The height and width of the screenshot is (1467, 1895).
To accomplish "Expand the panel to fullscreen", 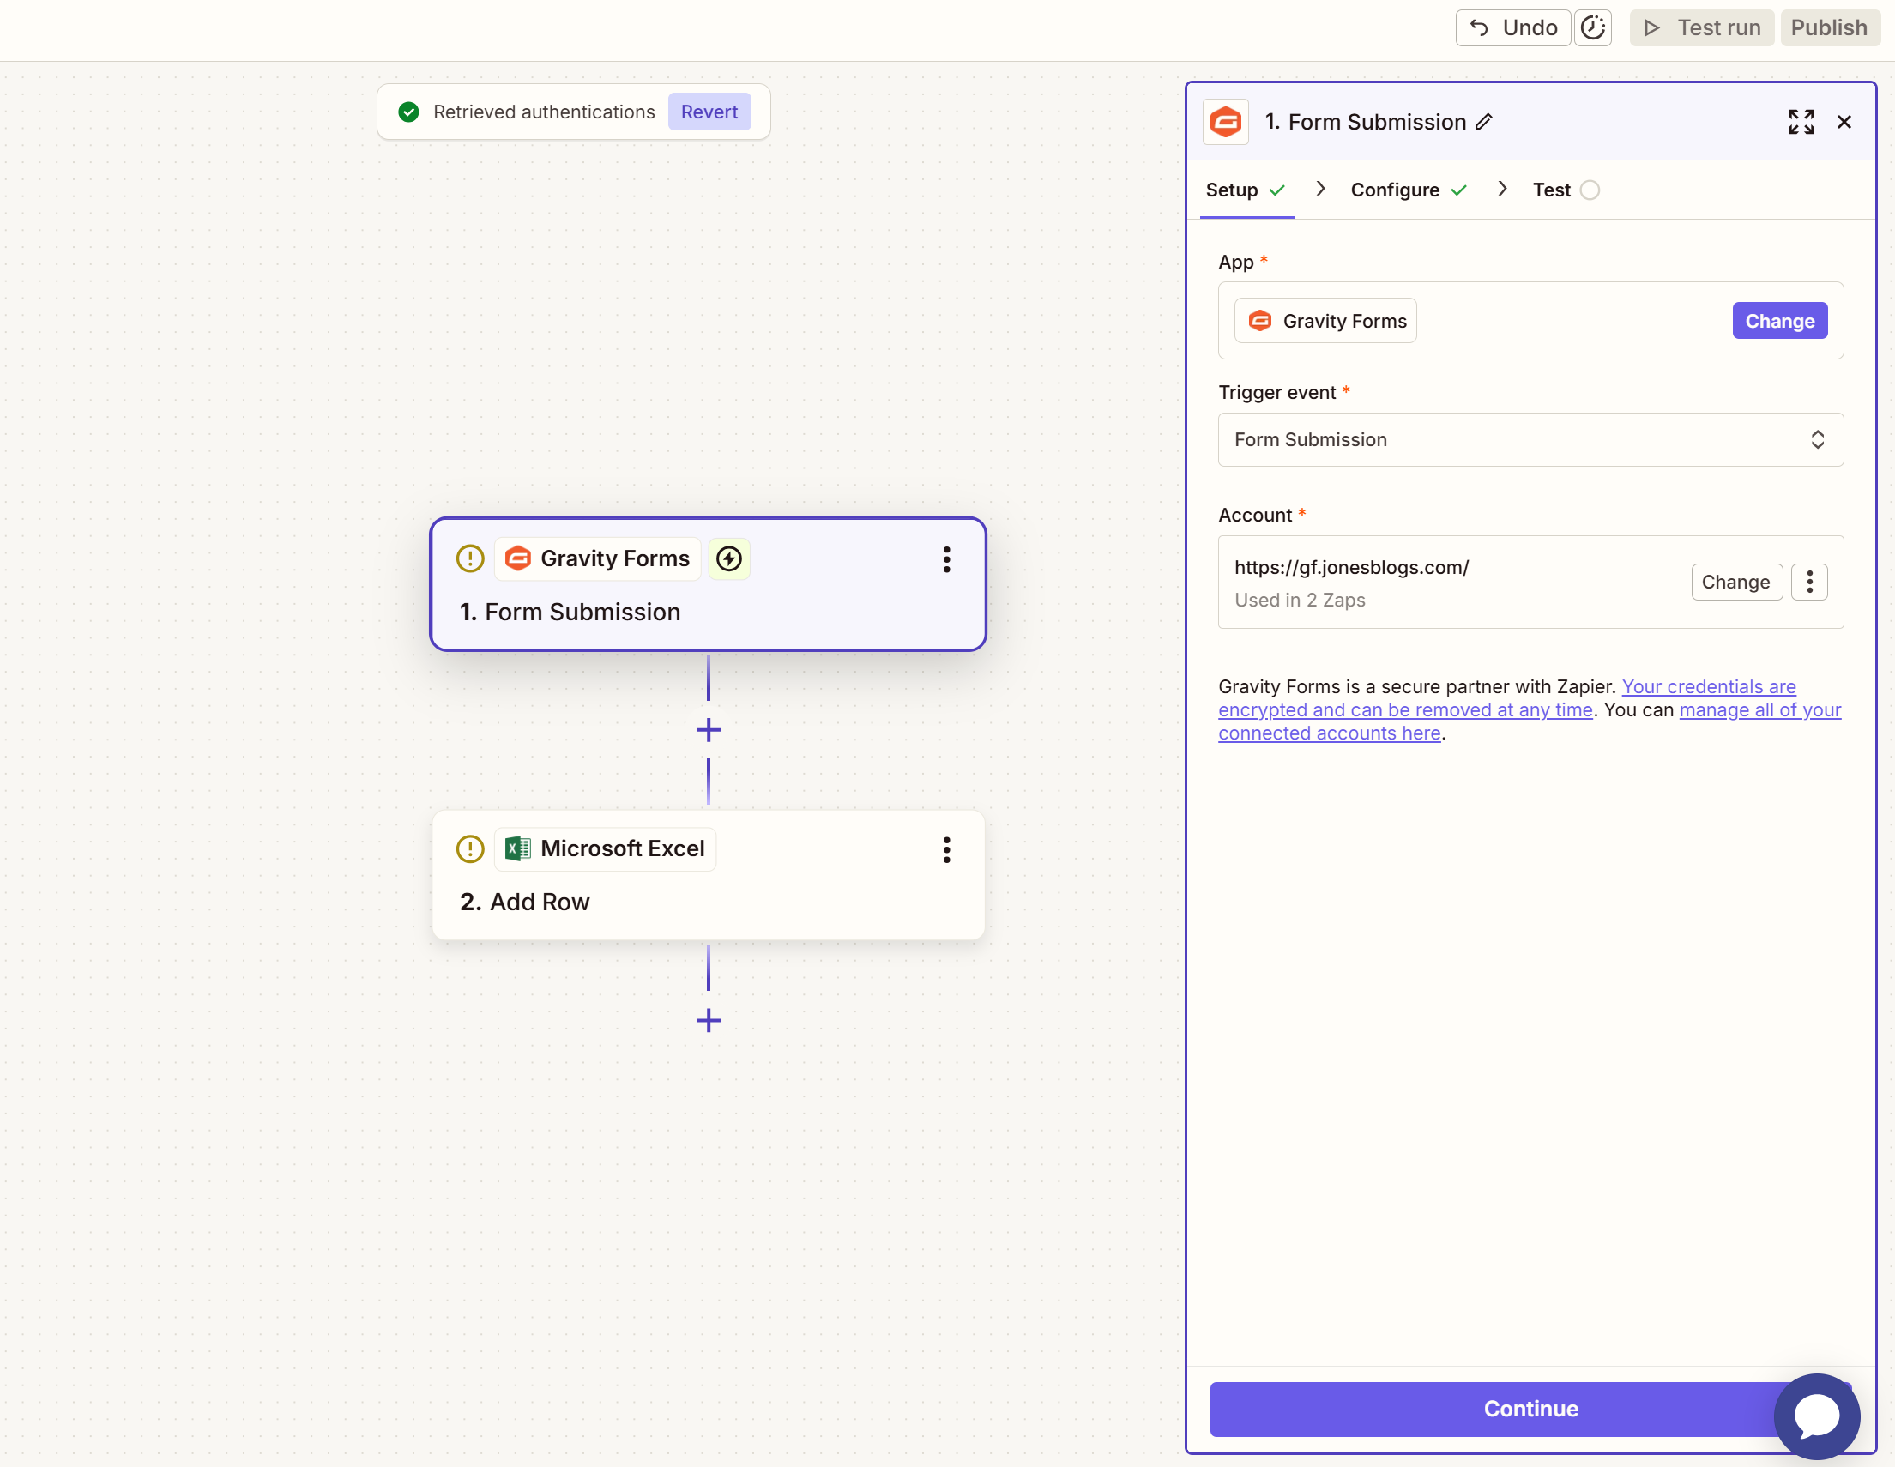I will click(x=1801, y=122).
